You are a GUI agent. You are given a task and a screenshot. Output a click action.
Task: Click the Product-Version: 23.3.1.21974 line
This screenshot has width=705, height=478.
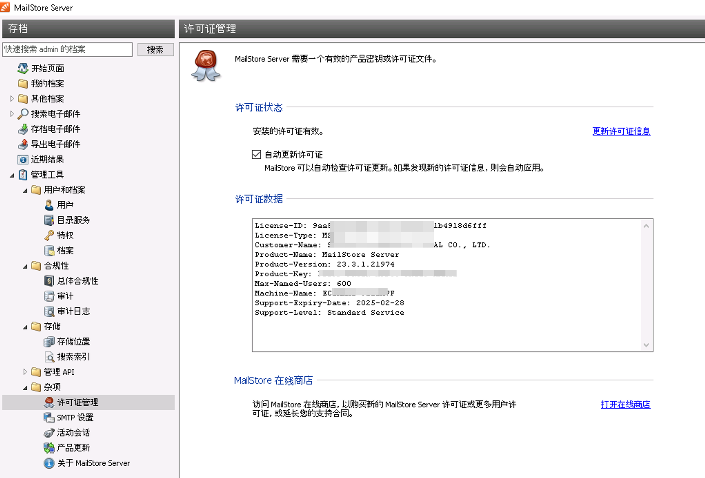point(325,264)
